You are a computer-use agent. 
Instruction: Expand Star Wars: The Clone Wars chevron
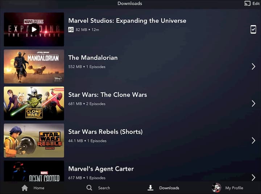[x=253, y=103]
